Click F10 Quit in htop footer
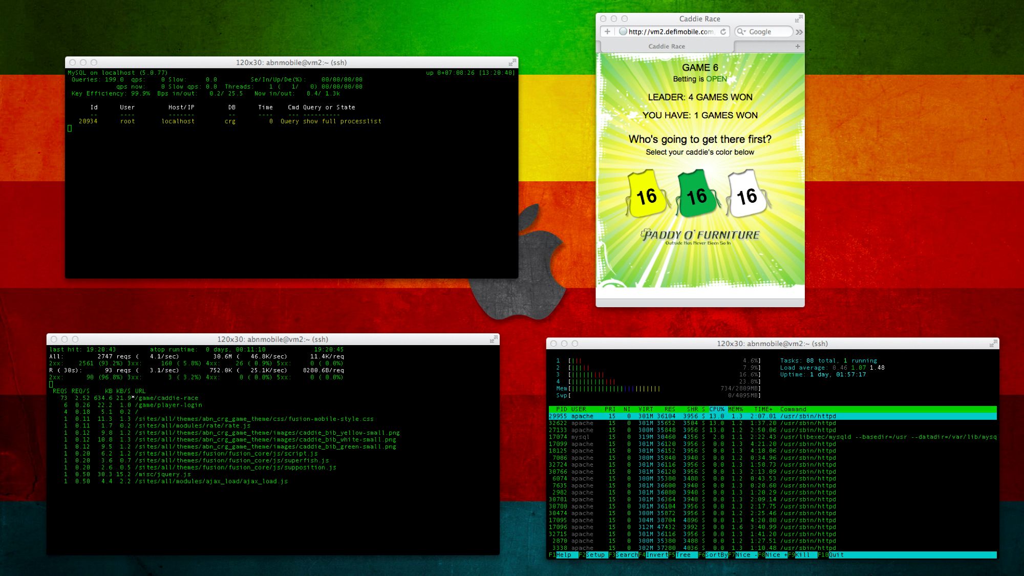 point(836,555)
